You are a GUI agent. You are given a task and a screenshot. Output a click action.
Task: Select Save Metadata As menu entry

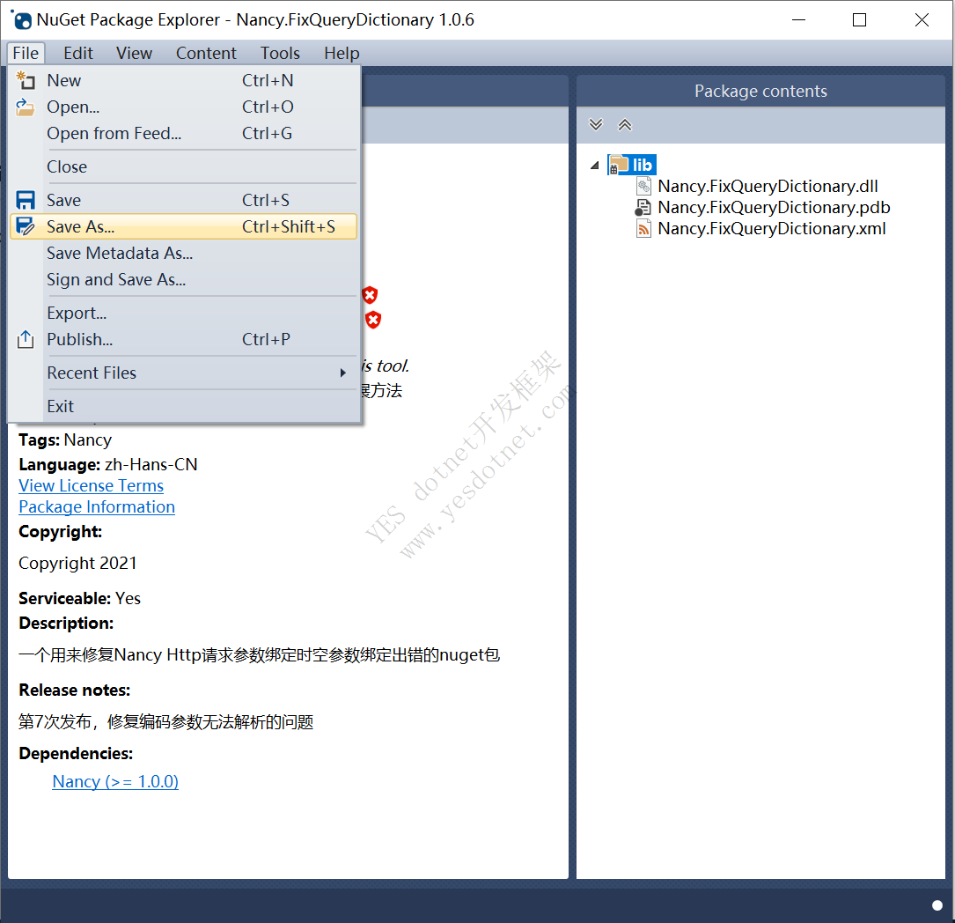point(183,254)
